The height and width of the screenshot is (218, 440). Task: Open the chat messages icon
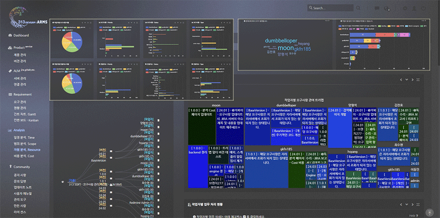[x=376, y=8]
